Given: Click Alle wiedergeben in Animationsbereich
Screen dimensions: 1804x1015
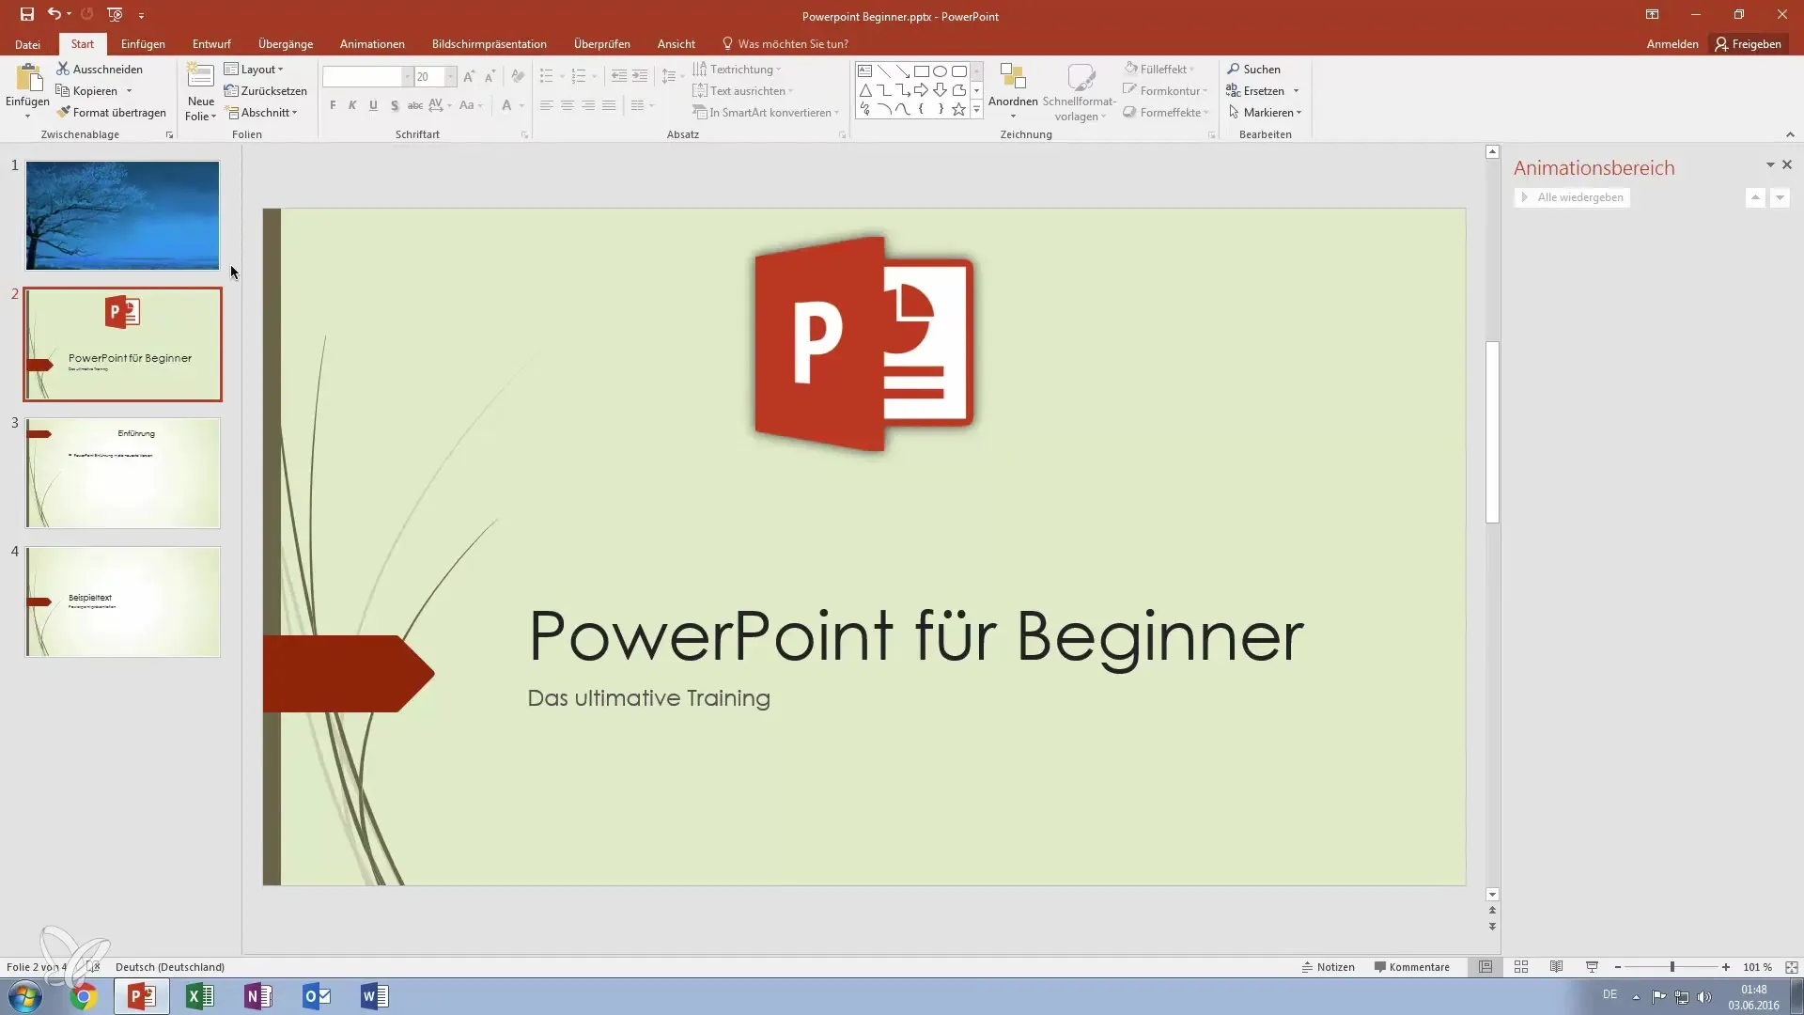Looking at the screenshot, I should pyautogui.click(x=1572, y=197).
